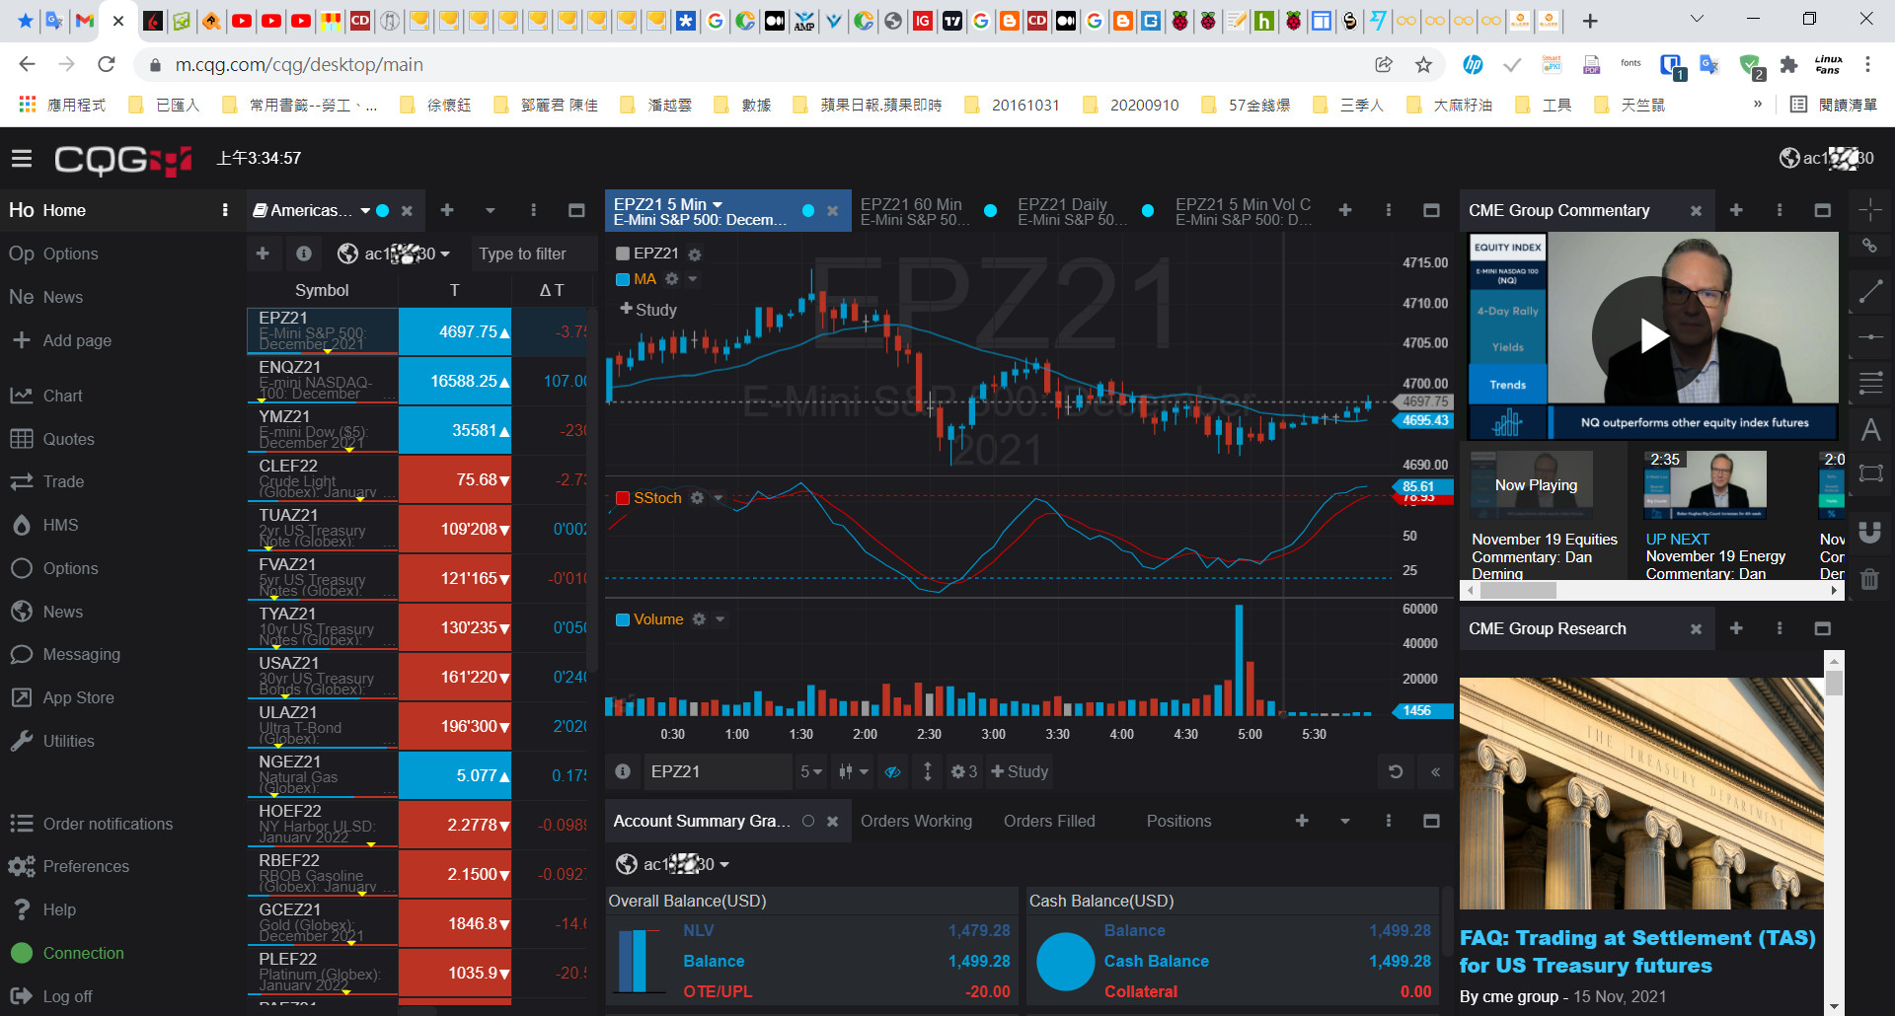This screenshot has width=1895, height=1016.
Task: Open the Trade widget in sidebar
Action: (x=46, y=481)
